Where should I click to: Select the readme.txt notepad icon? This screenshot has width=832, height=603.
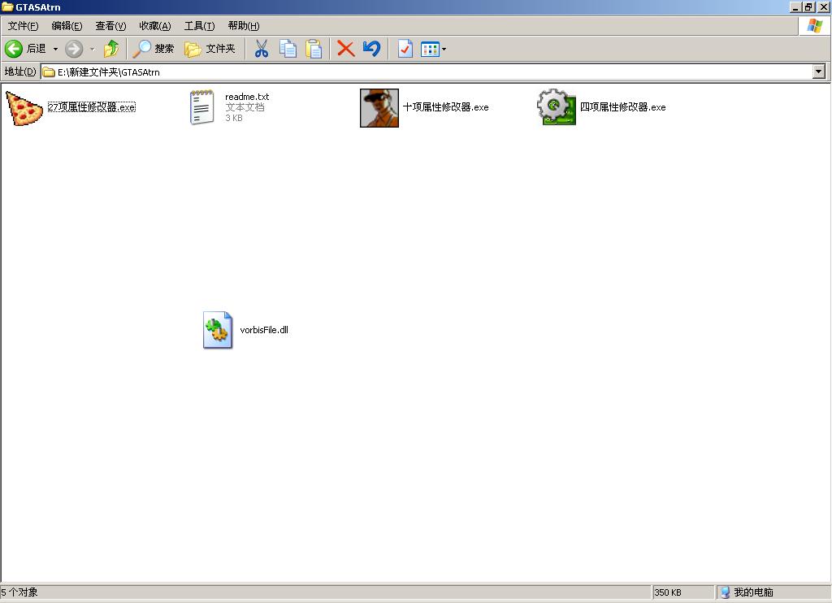coord(201,106)
